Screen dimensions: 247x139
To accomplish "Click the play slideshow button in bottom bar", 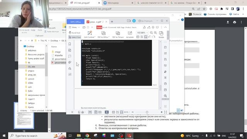I will (107, 112).
